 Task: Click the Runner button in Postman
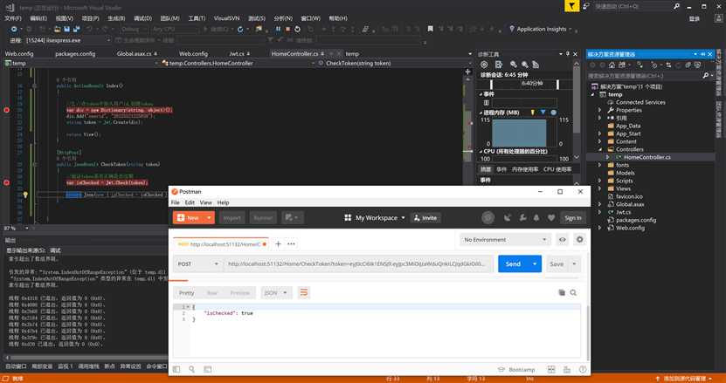[263, 217]
